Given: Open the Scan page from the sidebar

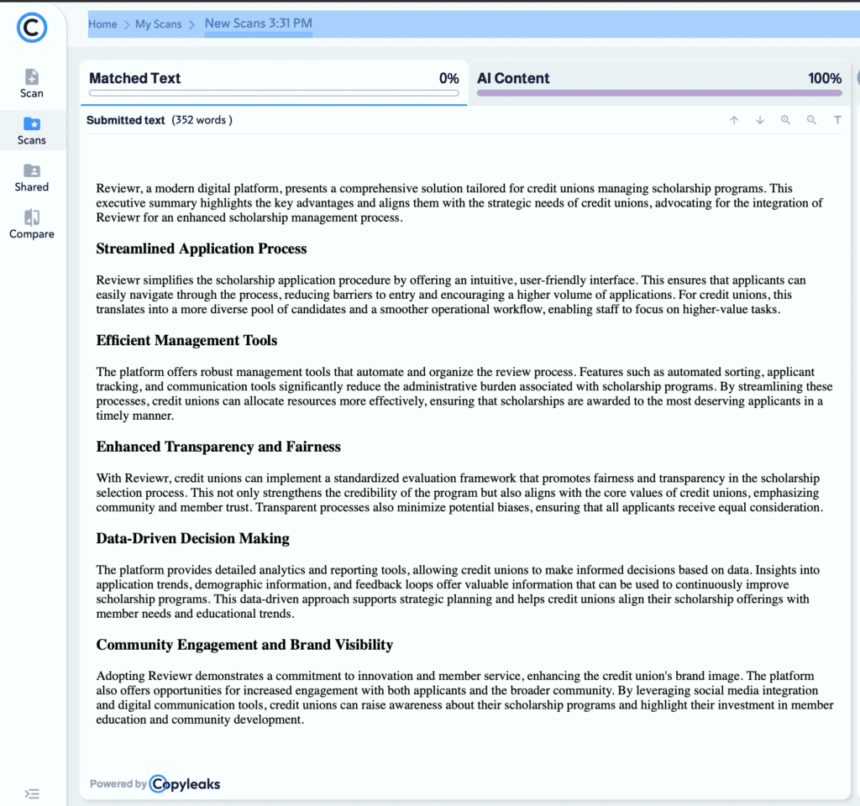Looking at the screenshot, I should pyautogui.click(x=32, y=83).
